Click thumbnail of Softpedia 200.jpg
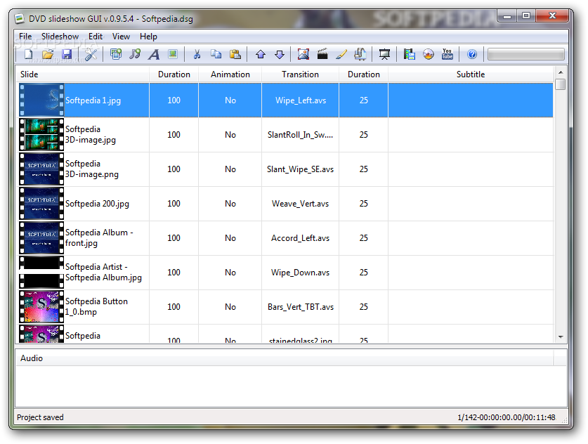Viewport: 588px width, 444px height. click(x=41, y=204)
